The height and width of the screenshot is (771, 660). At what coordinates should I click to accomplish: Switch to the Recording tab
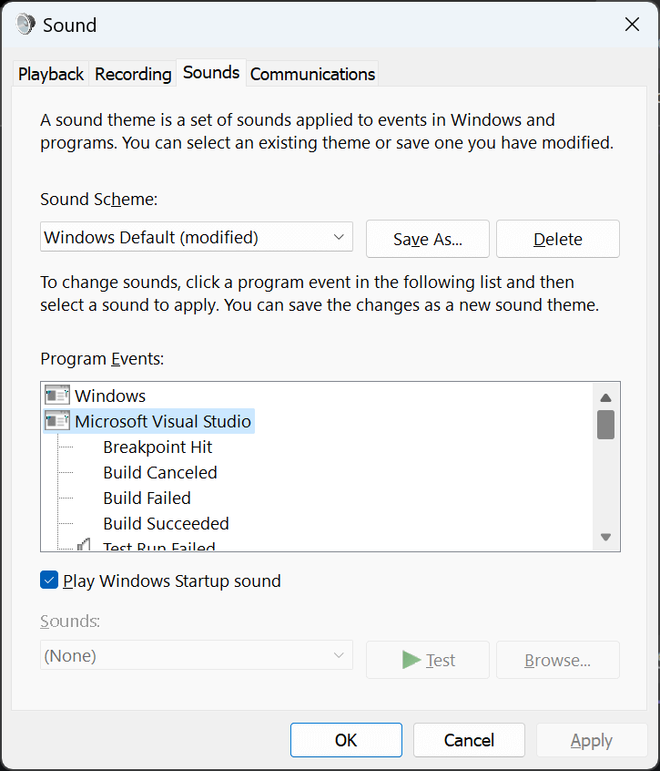[x=133, y=74]
